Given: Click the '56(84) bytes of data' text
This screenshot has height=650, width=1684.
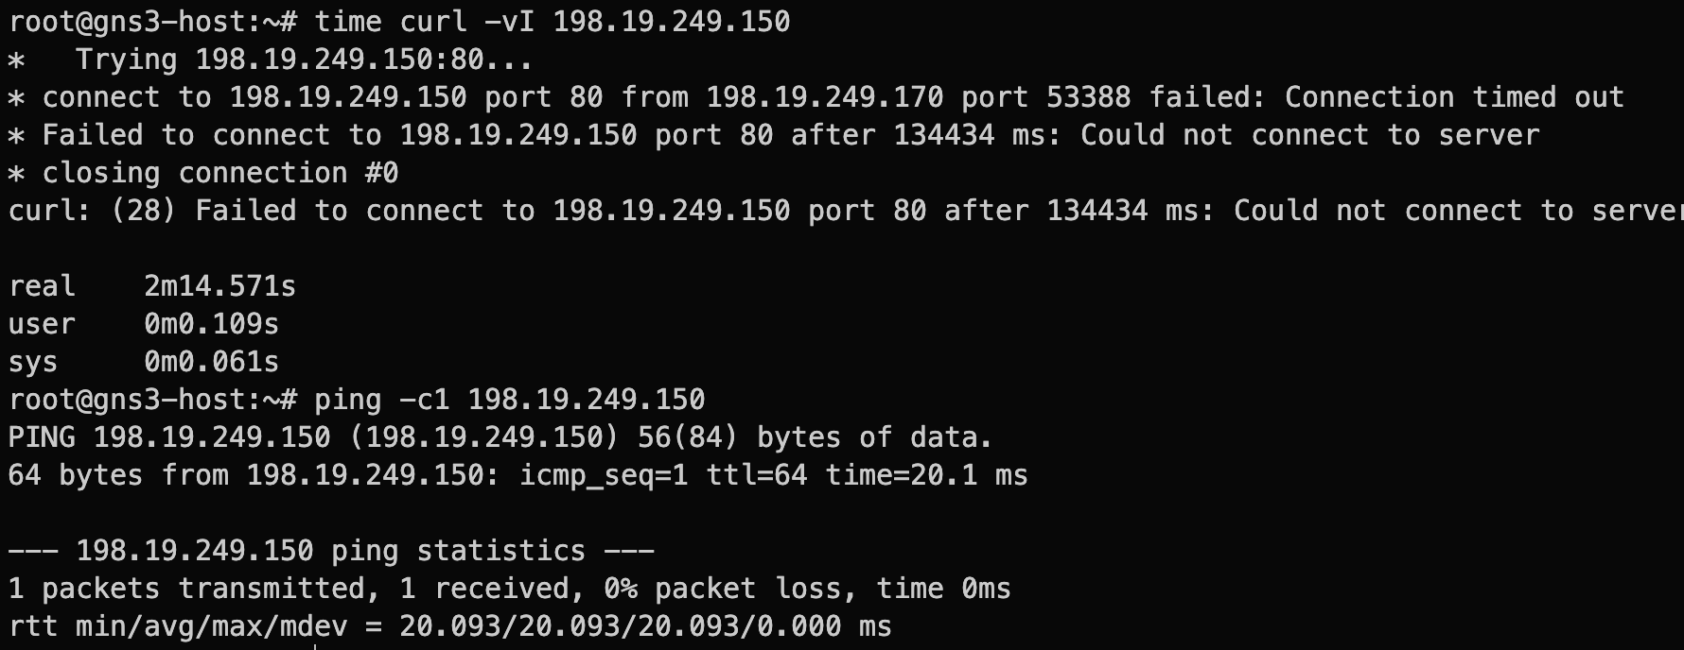Looking at the screenshot, I should pos(874,437).
